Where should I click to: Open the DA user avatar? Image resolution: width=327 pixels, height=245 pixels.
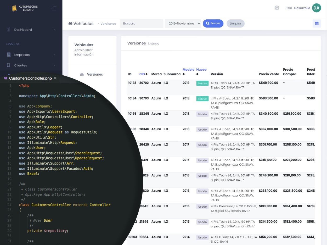(316, 8)
